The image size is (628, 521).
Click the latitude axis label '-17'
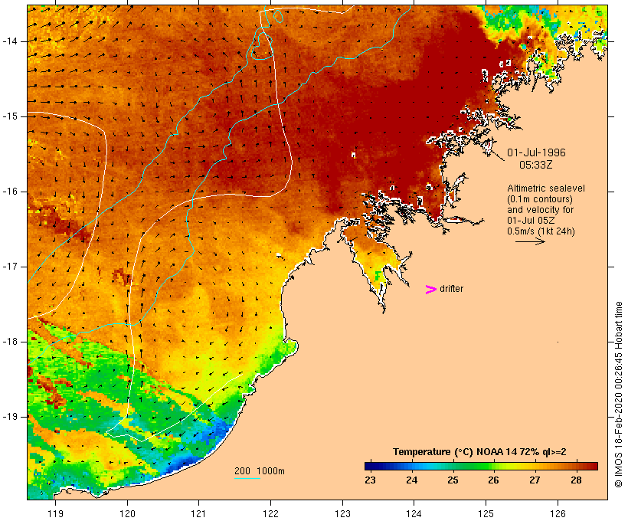coord(10,267)
